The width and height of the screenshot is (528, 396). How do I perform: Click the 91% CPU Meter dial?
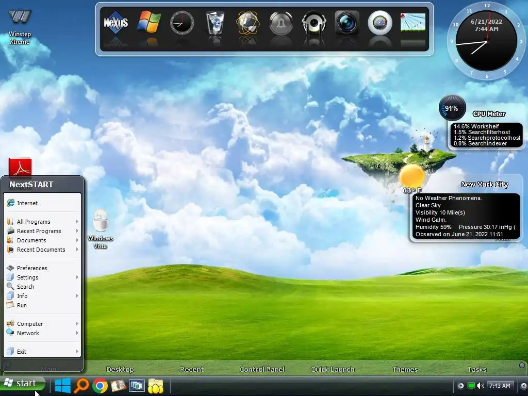(452, 108)
